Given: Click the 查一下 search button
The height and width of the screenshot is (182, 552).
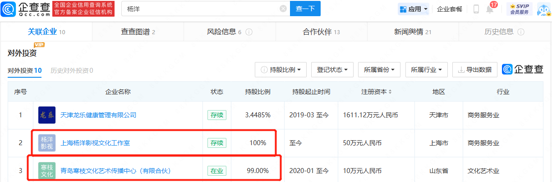Looking at the screenshot, I should [305, 9].
